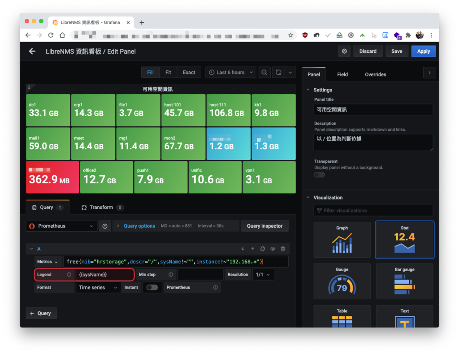Open the Resolution 1/1 dropdown

(x=263, y=274)
